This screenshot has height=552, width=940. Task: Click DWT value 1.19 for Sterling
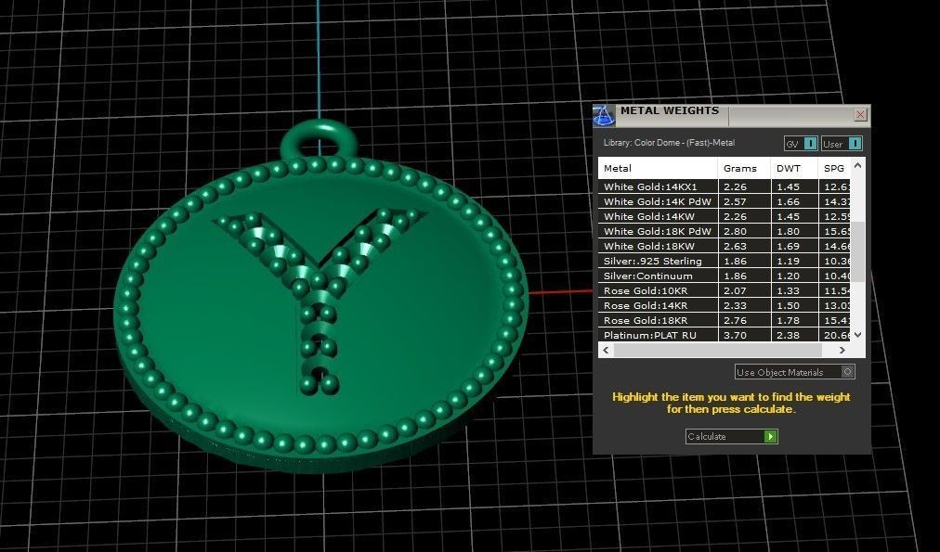click(788, 261)
